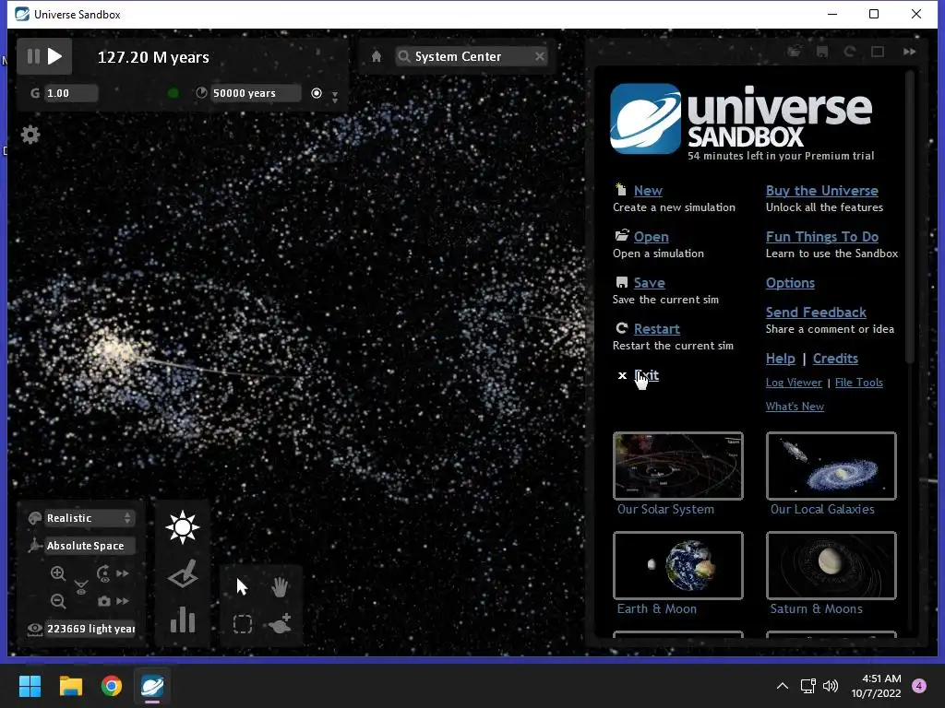Clear the System Center search field
This screenshot has width=945, height=708.
point(539,56)
